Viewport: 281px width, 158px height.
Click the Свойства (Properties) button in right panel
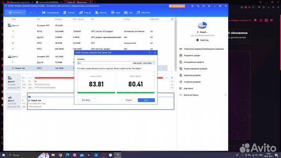click(x=202, y=40)
